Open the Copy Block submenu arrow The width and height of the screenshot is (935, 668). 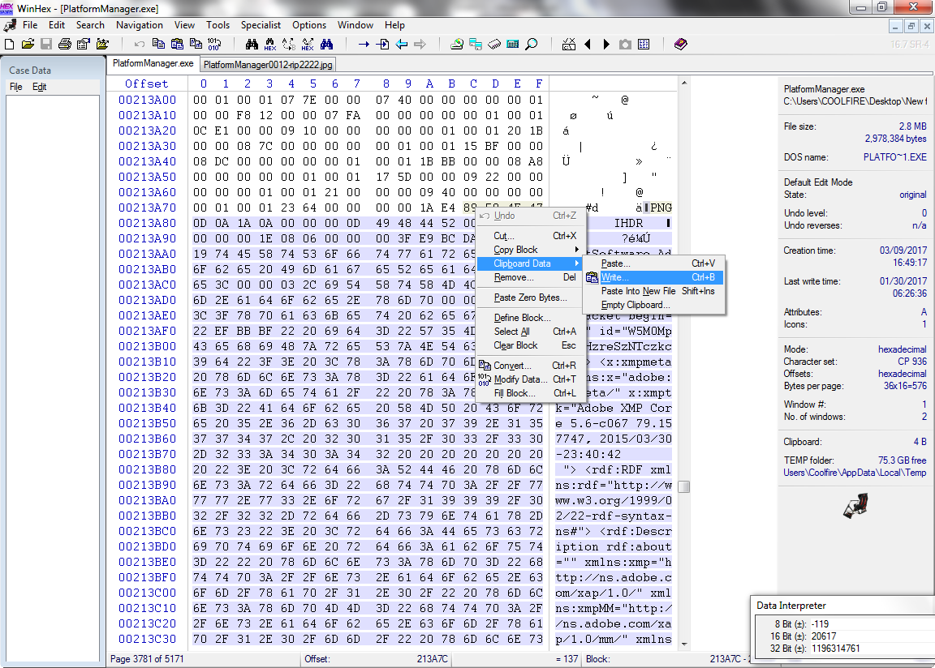(x=576, y=250)
